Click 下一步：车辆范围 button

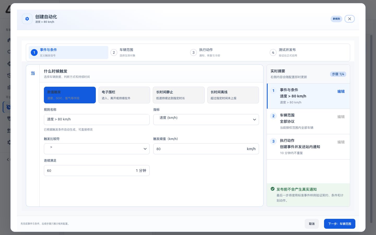340,224
